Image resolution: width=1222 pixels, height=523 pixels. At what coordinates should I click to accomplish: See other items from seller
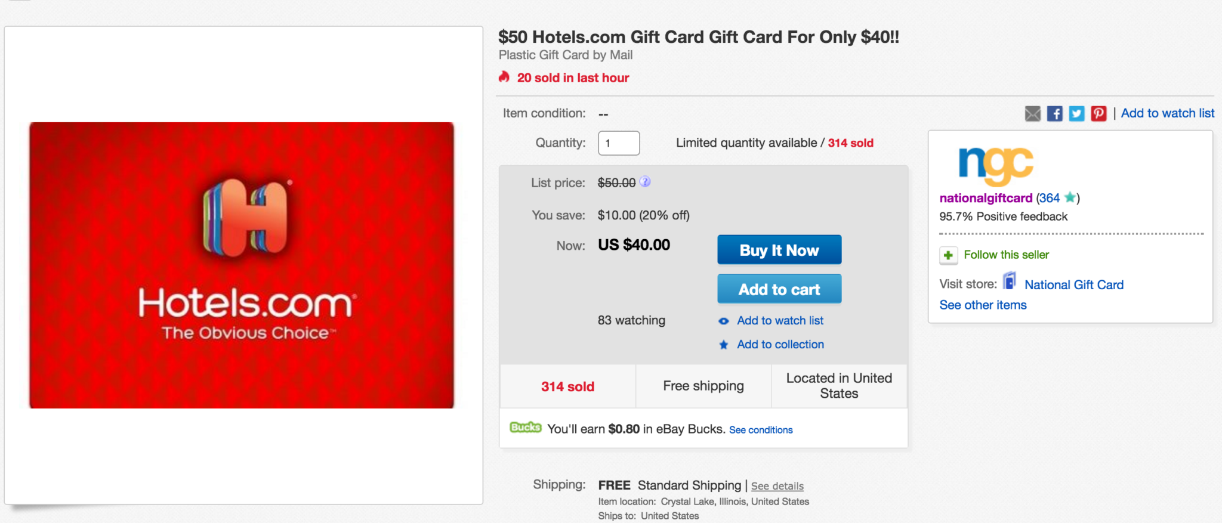(x=983, y=305)
